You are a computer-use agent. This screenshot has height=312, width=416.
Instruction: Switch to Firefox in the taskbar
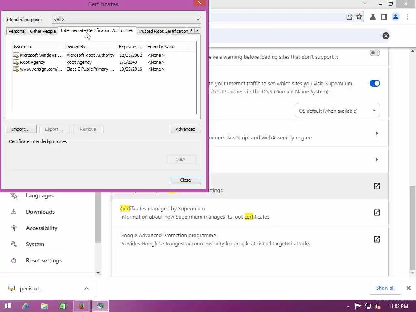(x=82, y=306)
